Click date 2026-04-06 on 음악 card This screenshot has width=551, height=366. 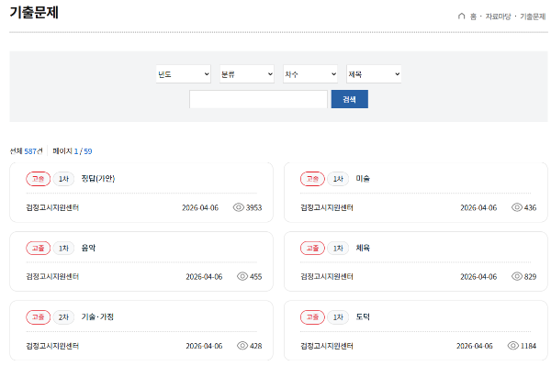click(x=204, y=277)
